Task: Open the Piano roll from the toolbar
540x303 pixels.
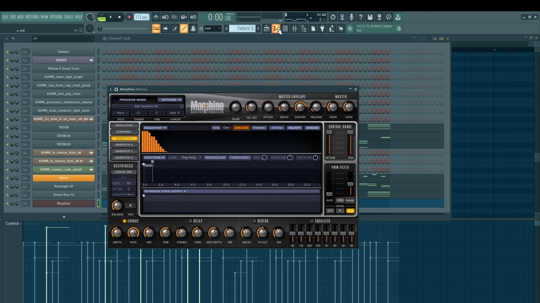Action: pyautogui.click(x=276, y=29)
